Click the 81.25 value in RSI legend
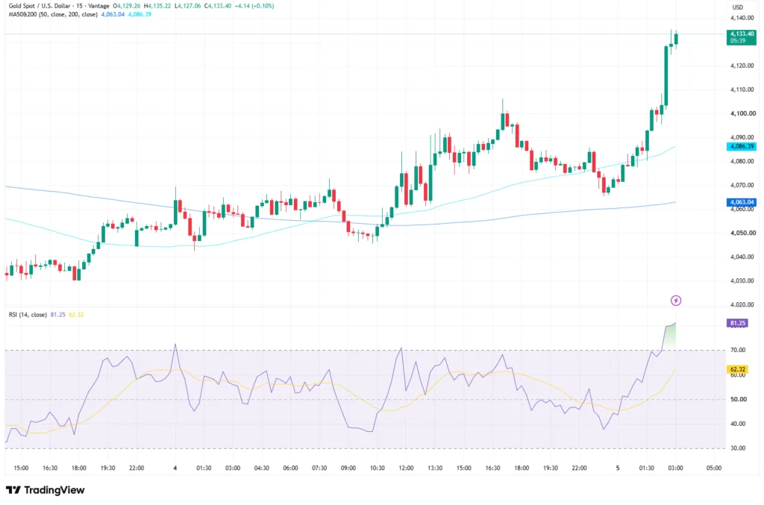 [58, 315]
